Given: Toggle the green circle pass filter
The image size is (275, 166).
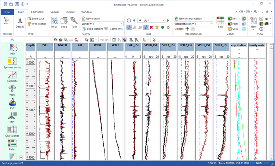Looking at the screenshot, I should 162,27.
